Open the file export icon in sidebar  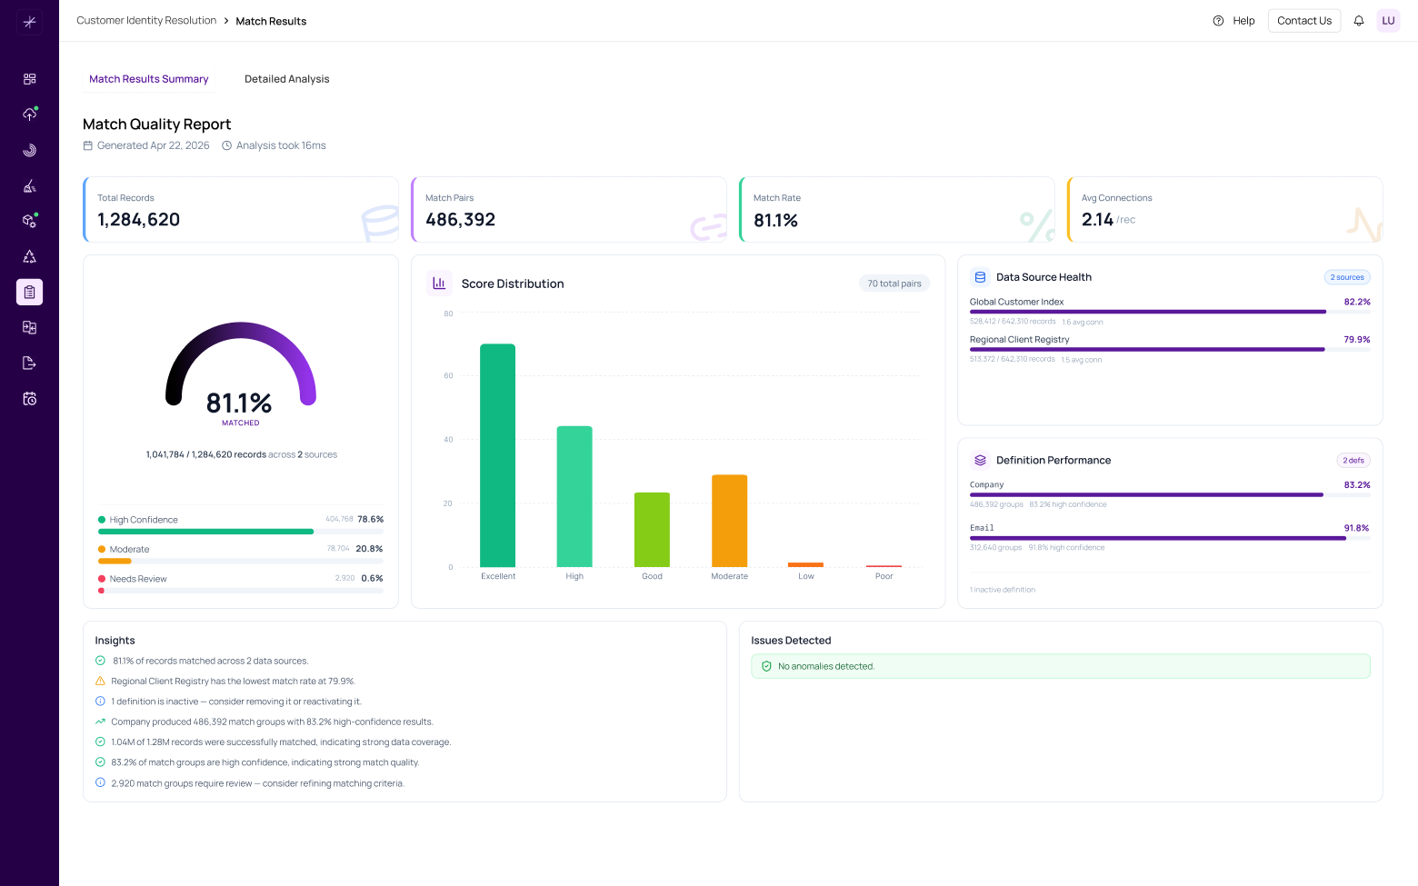coord(29,363)
